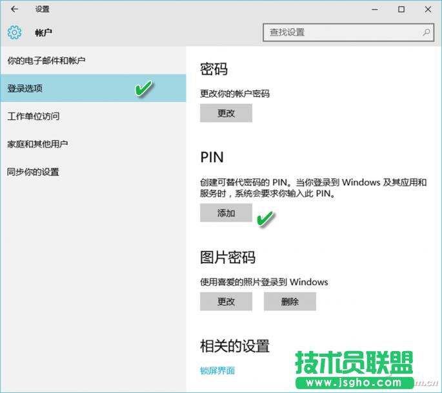Click the green checkmark next to the 添加 button

pyautogui.click(x=265, y=219)
